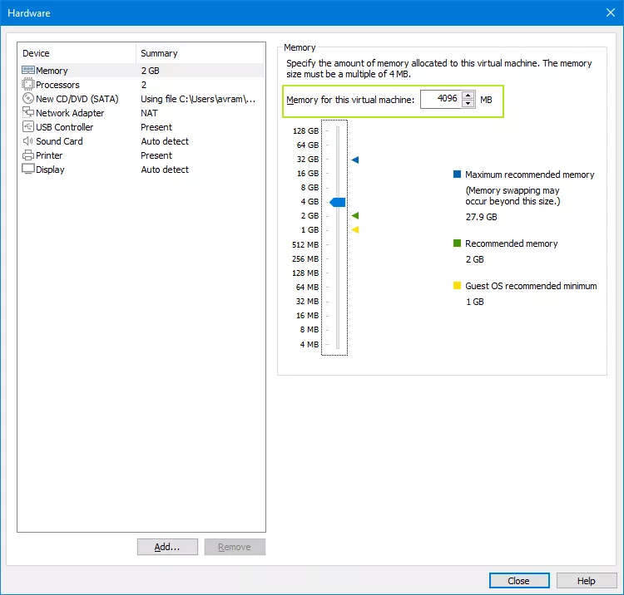Click the 'Maximum recommended memory' legend text
This screenshot has height=595, width=624.
tap(530, 175)
